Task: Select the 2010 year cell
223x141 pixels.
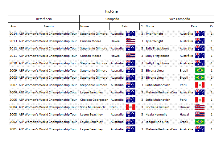Action: click(13, 63)
